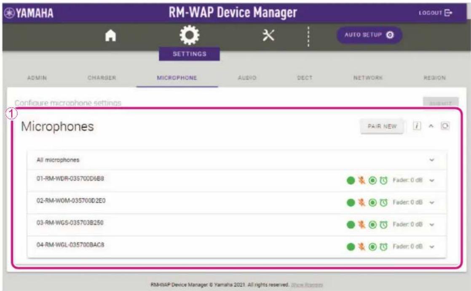Select microphone name 03-RM-WGS-035703B250
Viewport: 471px width, 291px height.
(x=70, y=223)
